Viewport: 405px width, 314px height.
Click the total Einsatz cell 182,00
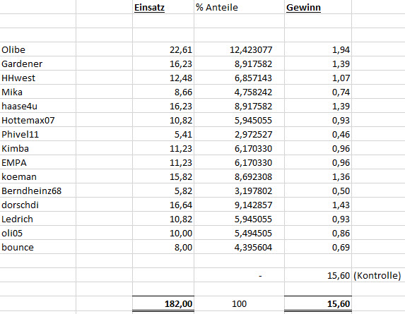click(163, 303)
